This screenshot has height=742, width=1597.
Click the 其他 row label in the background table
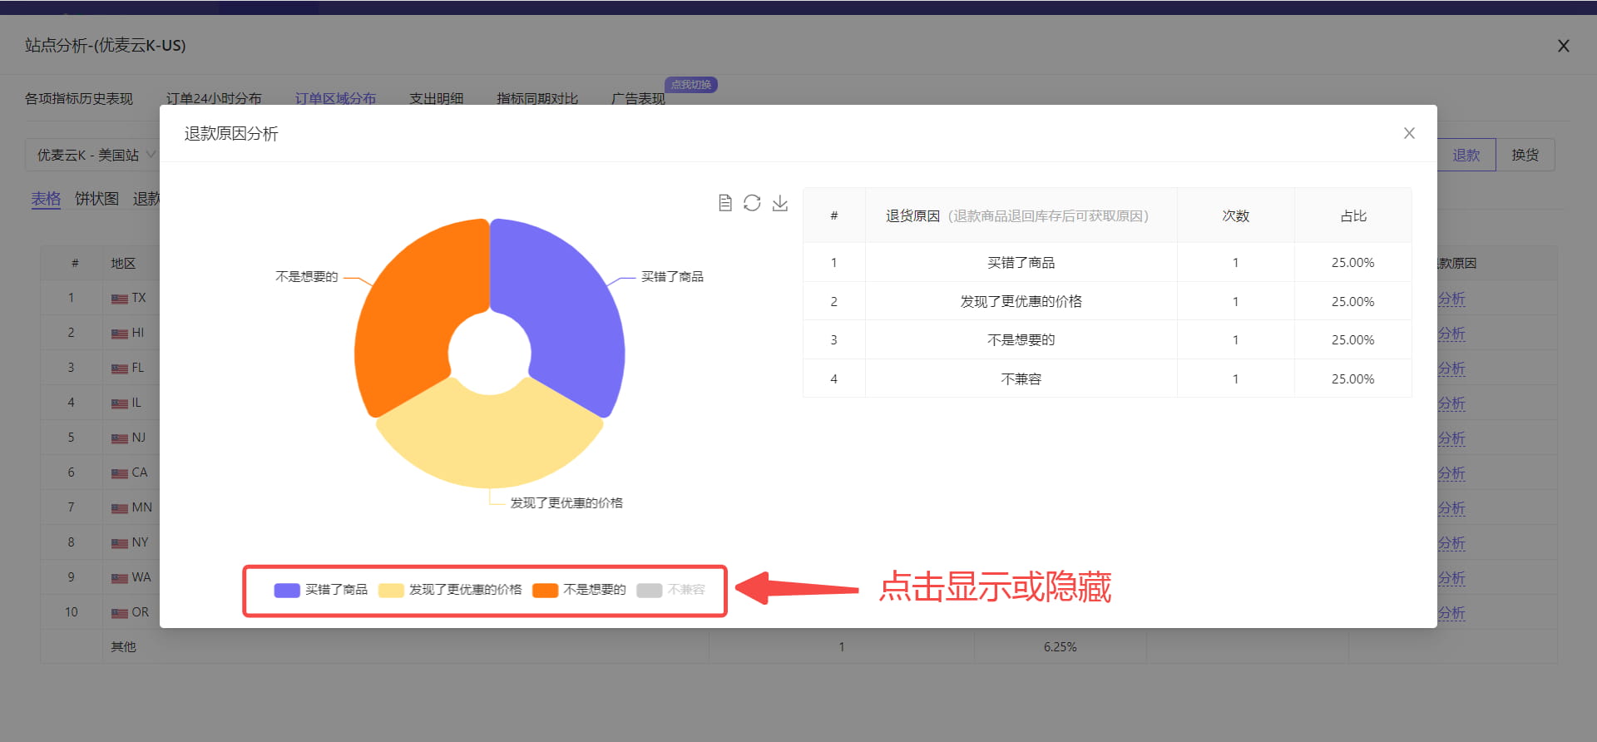pyautogui.click(x=124, y=646)
